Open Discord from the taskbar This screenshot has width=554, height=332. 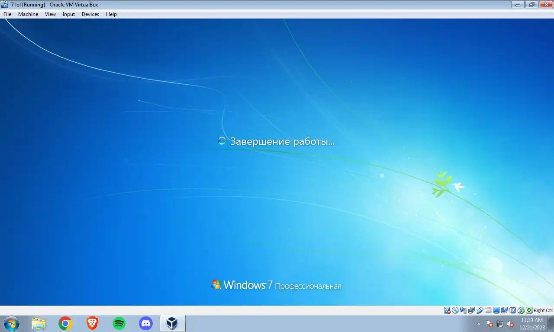(x=146, y=323)
